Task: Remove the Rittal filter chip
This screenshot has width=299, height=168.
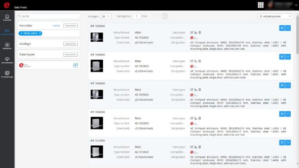Action: click(x=40, y=33)
